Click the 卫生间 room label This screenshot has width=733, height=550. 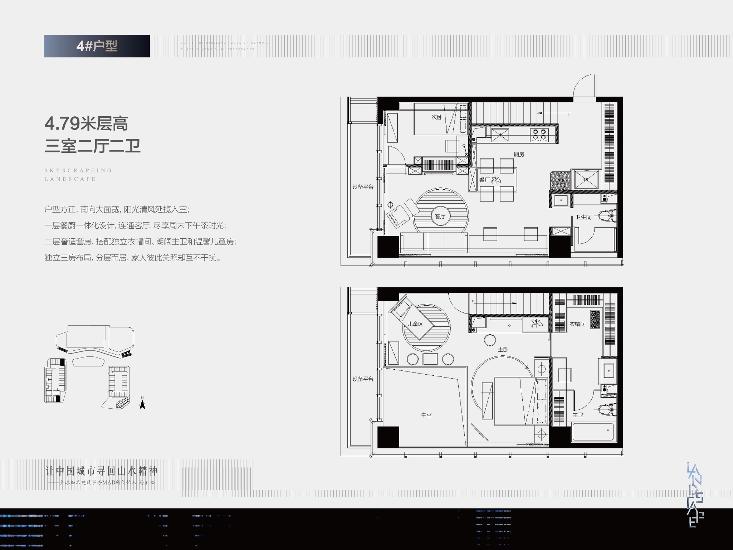[x=583, y=217]
